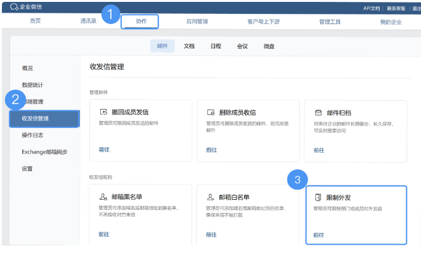Click the 邮件归档 envelope icon
Viewport: 421px width, 258px height.
pos(318,112)
